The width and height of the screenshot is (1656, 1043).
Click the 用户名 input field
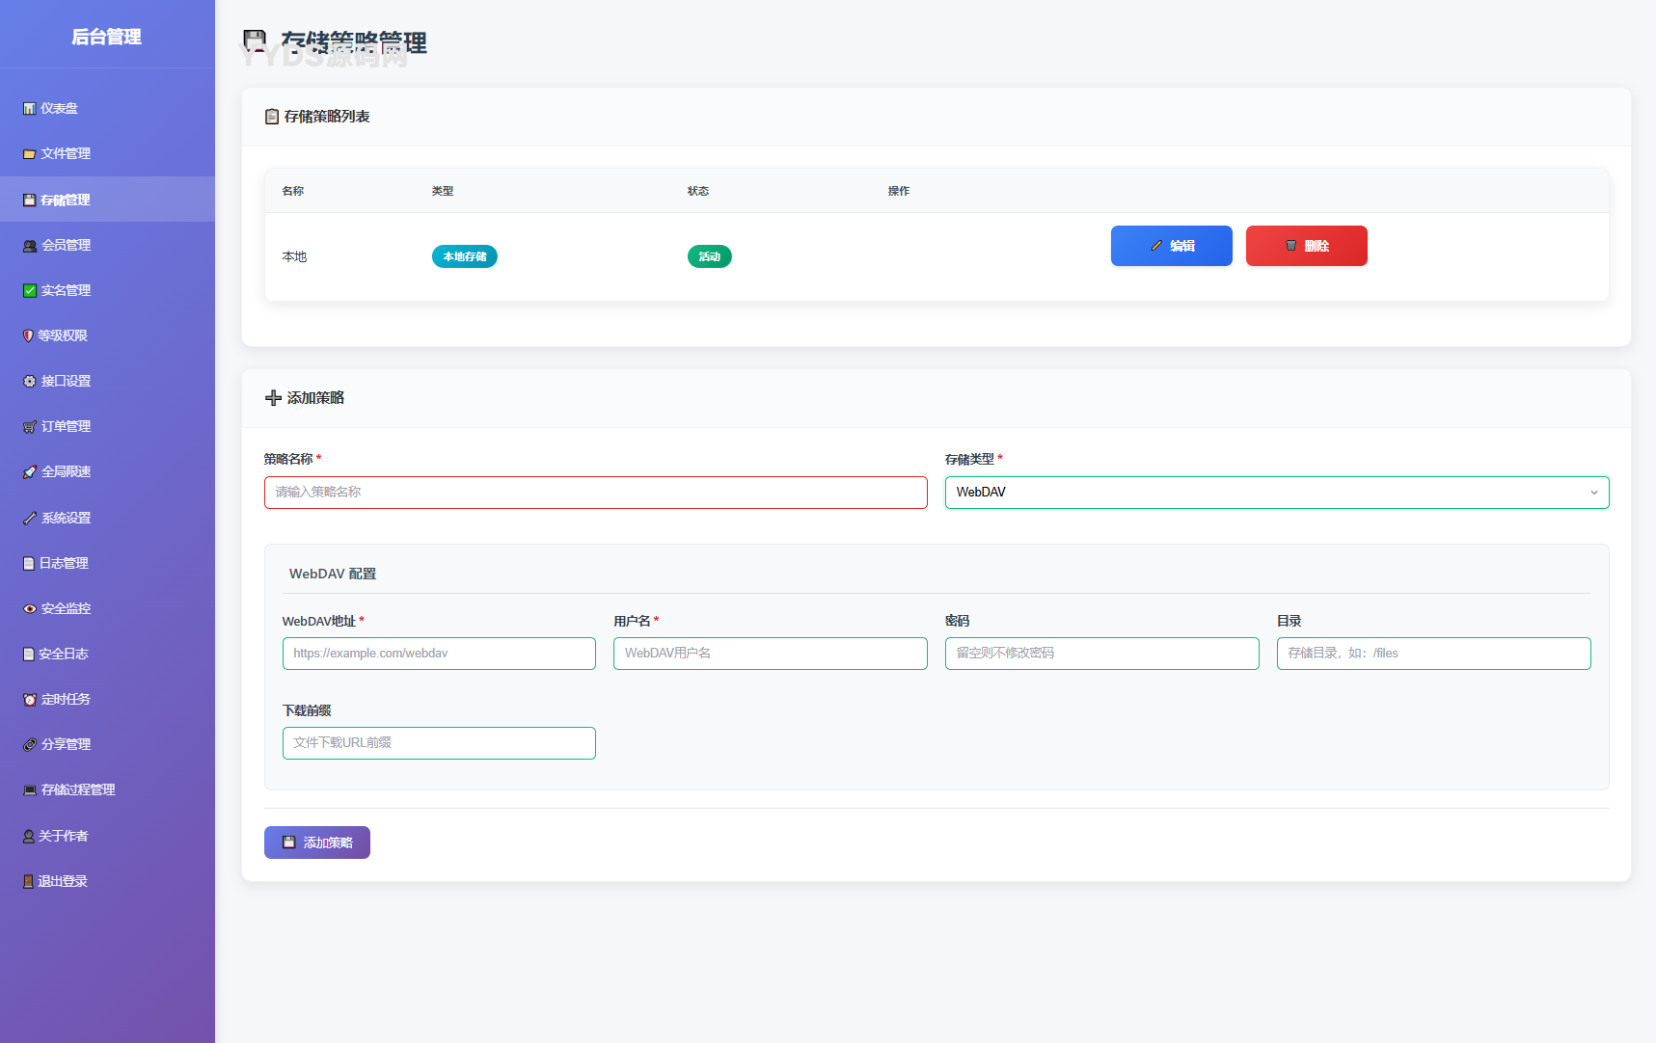[770, 654]
